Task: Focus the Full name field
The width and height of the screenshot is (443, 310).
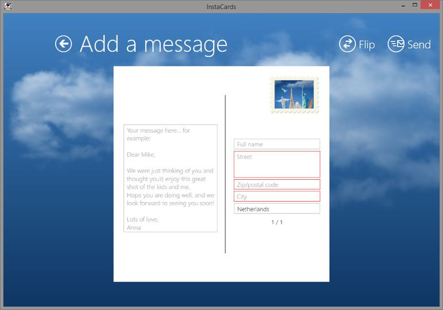Action: [x=277, y=144]
